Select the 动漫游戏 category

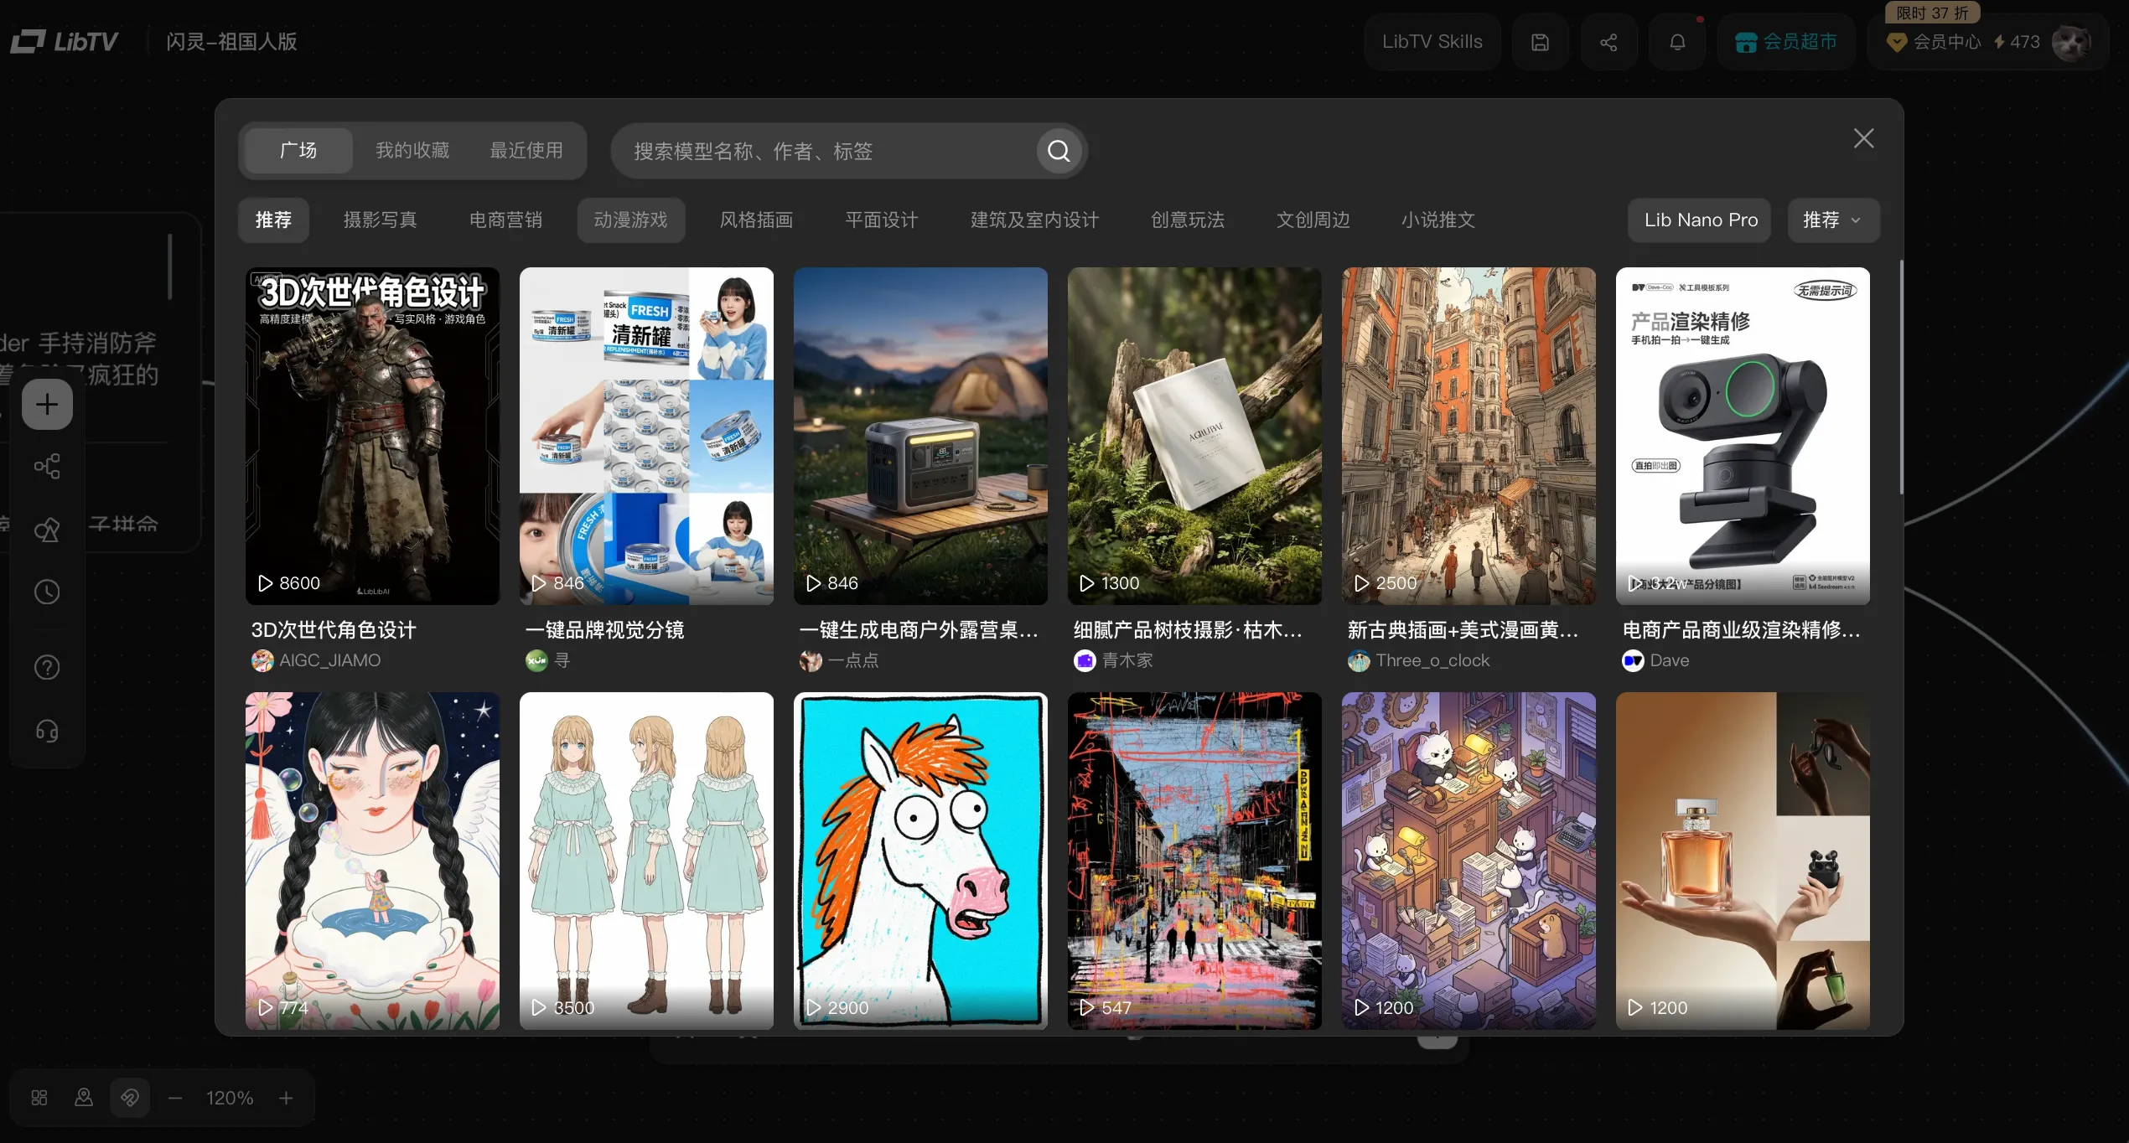pos(630,220)
